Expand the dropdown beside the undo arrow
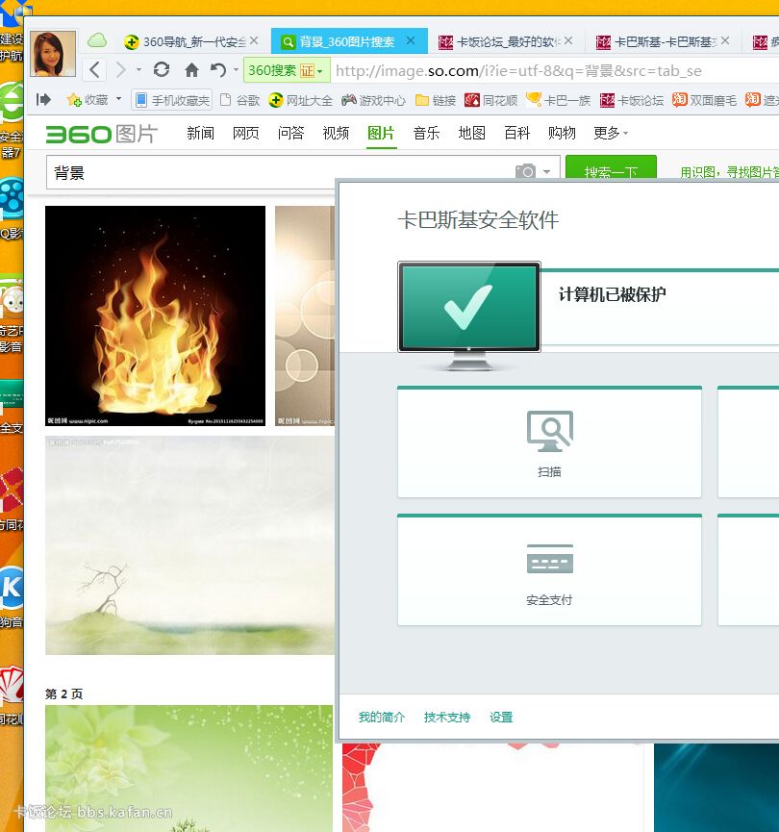 pos(236,69)
